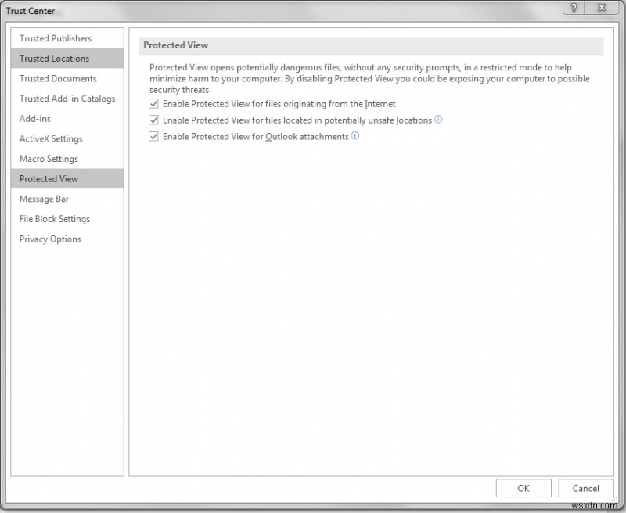Click the Protected View section heading
The height and width of the screenshot is (513, 626).
175,45
